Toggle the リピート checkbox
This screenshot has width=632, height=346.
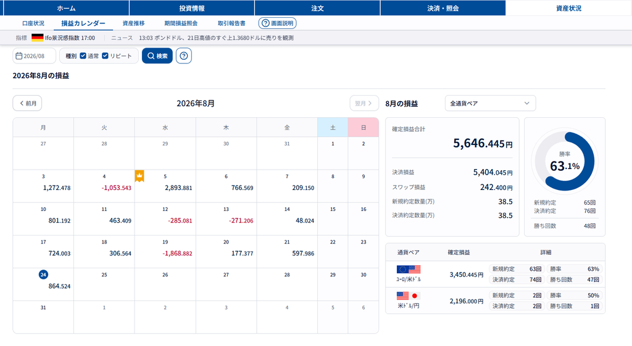[x=105, y=56]
